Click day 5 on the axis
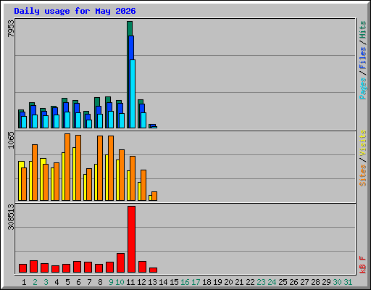 tap(67, 282)
